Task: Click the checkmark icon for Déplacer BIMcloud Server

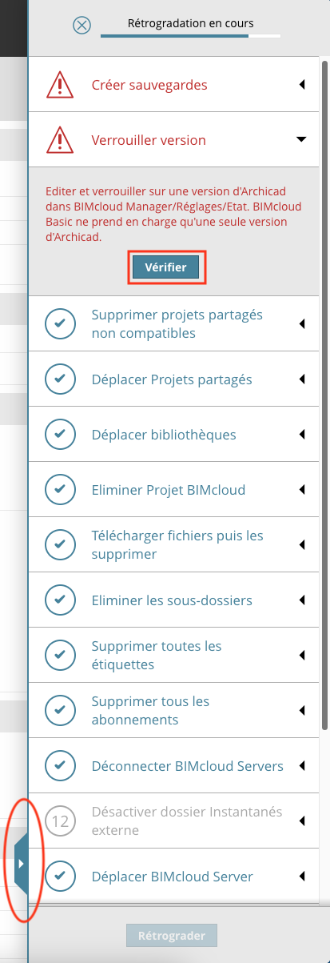Action: (x=60, y=876)
